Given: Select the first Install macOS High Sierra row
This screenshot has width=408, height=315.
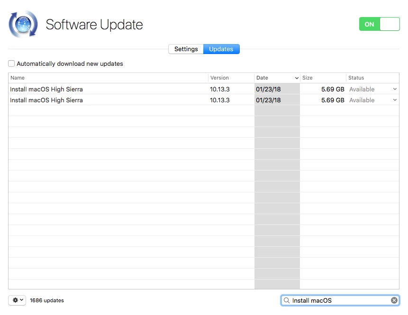Looking at the screenshot, I should 204,89.
